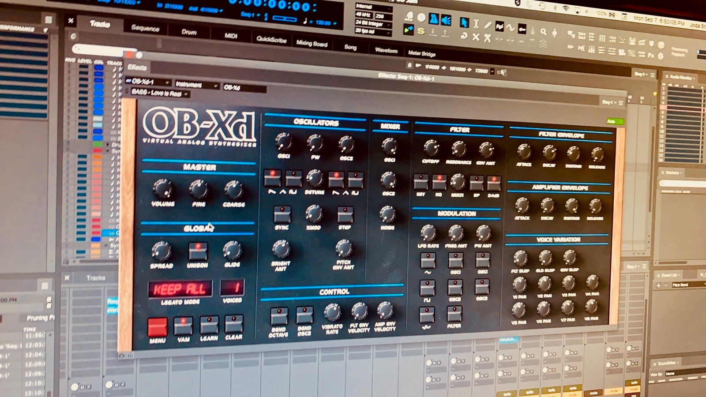This screenshot has width=706, height=397.
Task: Click the yellow Solo S icon
Action: (x=421, y=31)
